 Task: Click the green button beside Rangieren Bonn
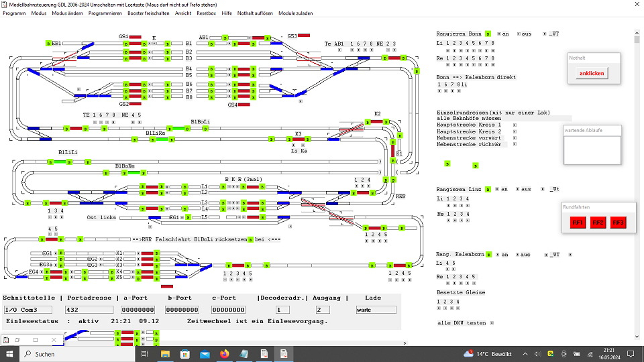pos(488,34)
